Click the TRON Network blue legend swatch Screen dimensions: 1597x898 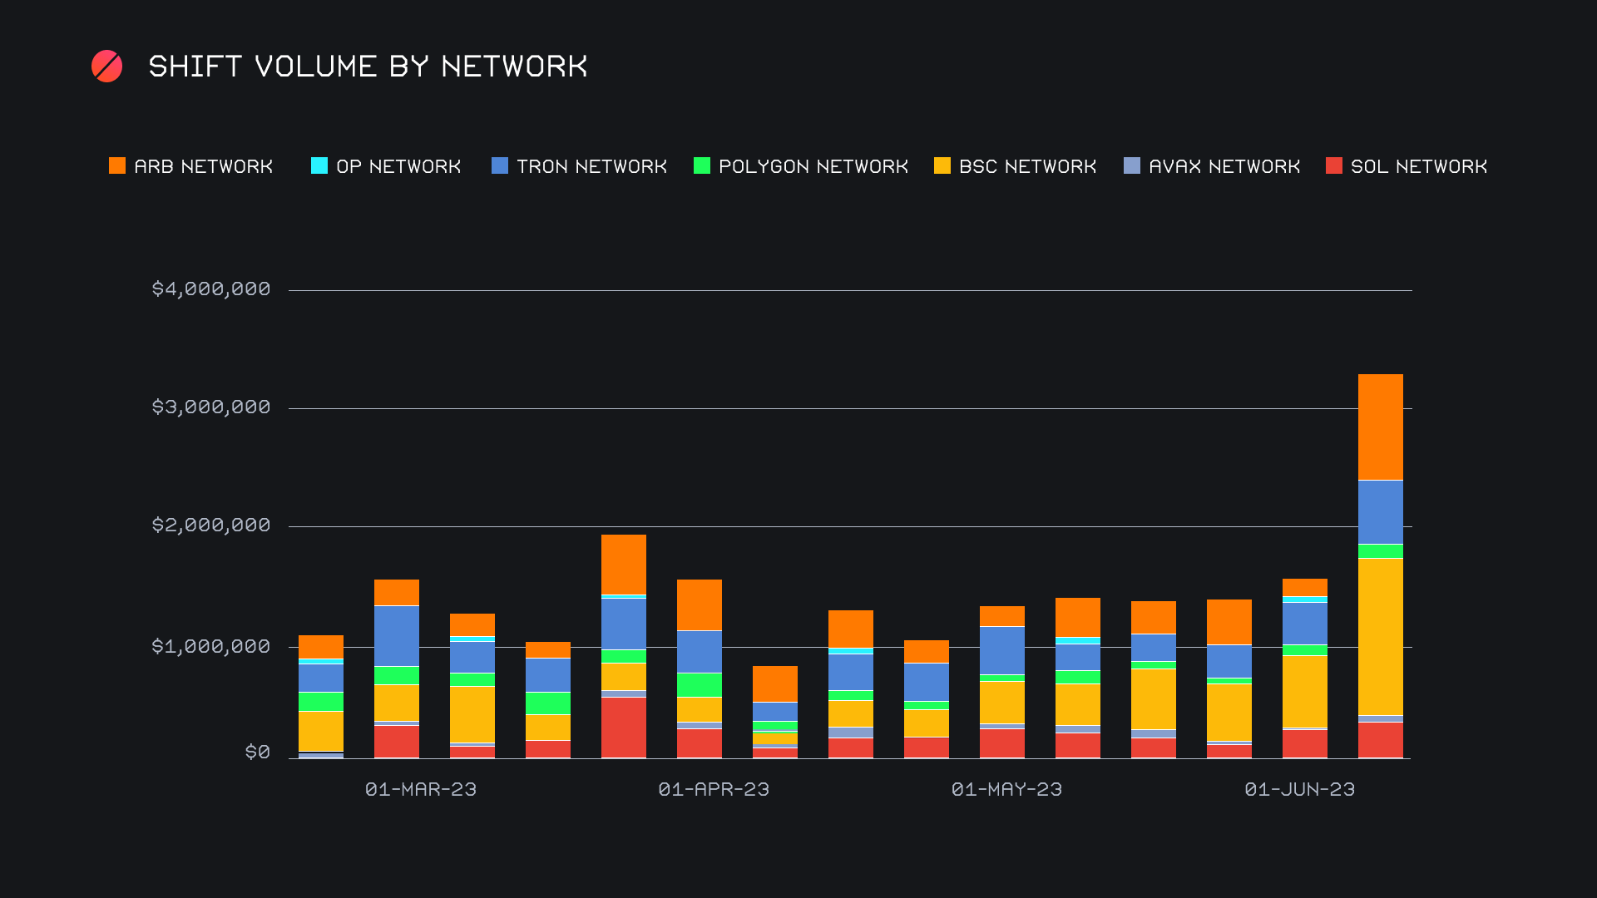[x=500, y=166]
